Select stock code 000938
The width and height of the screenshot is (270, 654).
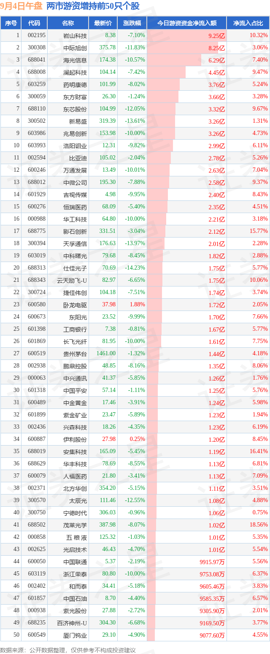coord(36,611)
